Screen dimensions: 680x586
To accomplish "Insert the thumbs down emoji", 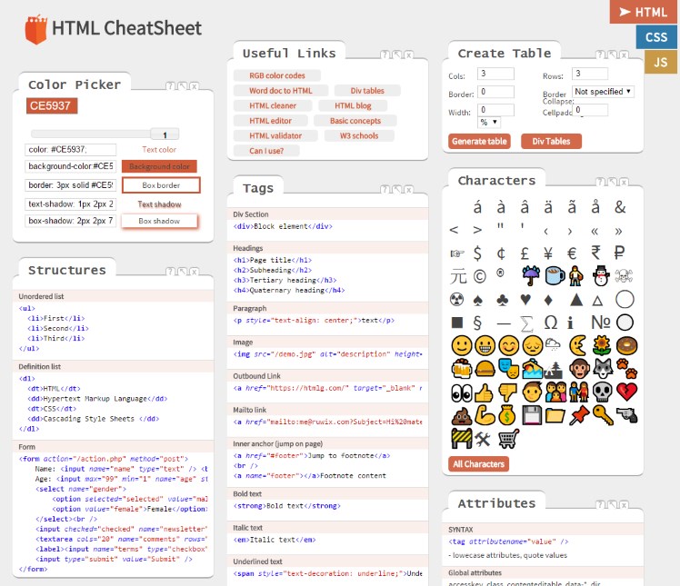I will (x=508, y=392).
